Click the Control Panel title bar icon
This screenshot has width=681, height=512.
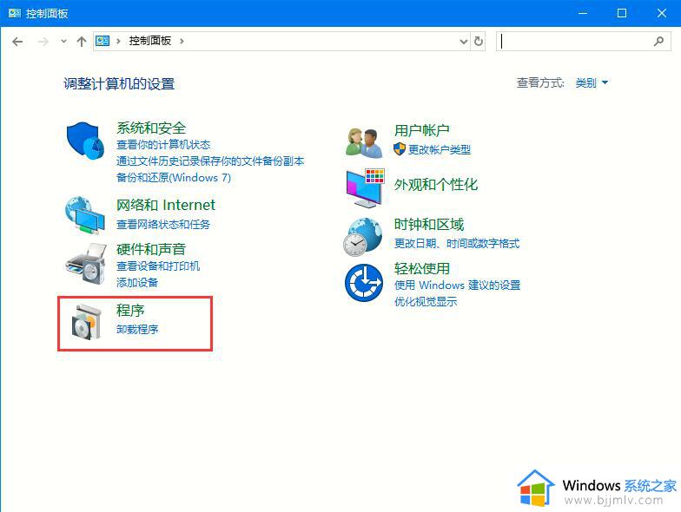click(x=14, y=13)
